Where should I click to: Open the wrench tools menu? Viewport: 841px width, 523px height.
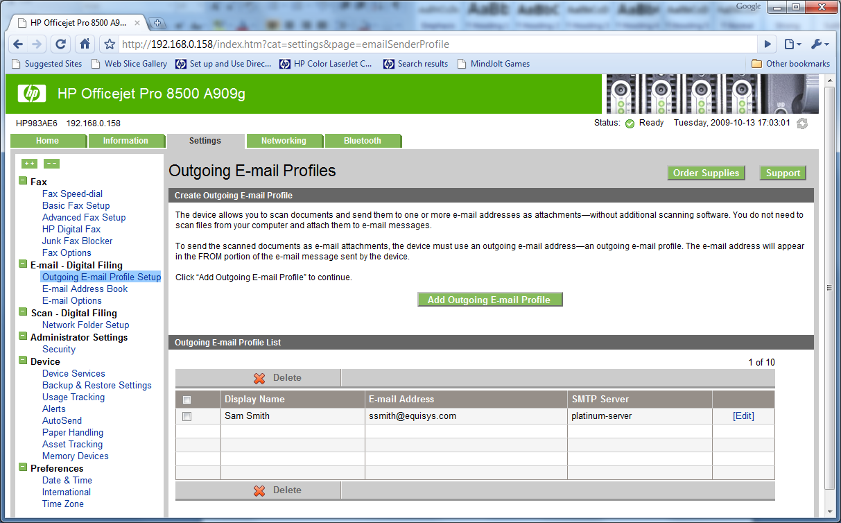820,44
